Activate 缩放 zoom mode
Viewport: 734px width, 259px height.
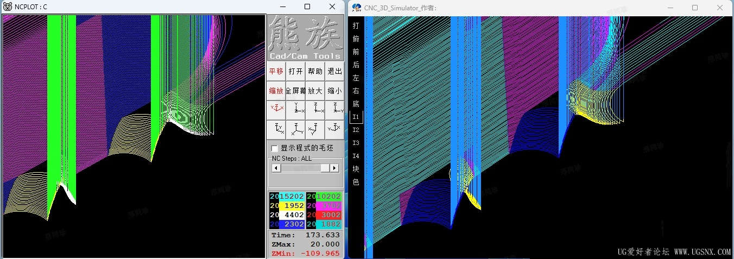276,91
